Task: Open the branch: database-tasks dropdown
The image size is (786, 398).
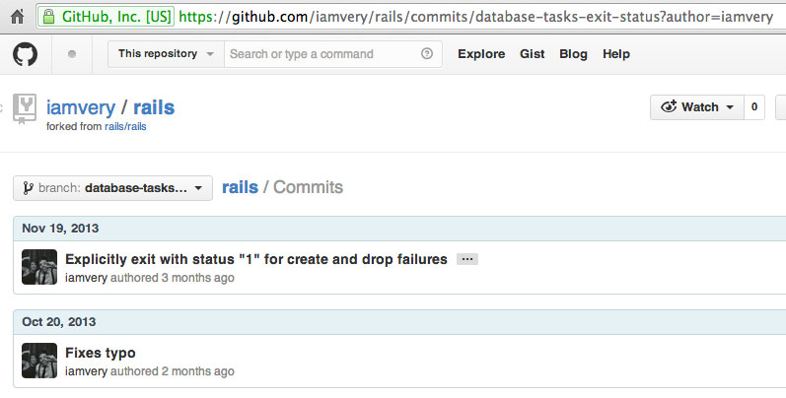Action: coord(112,188)
